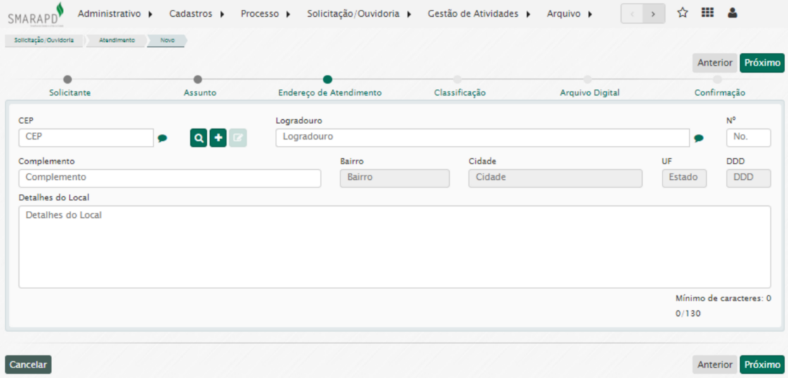
Task: Click the forward navigation arrow in the top bar
Action: 654,14
